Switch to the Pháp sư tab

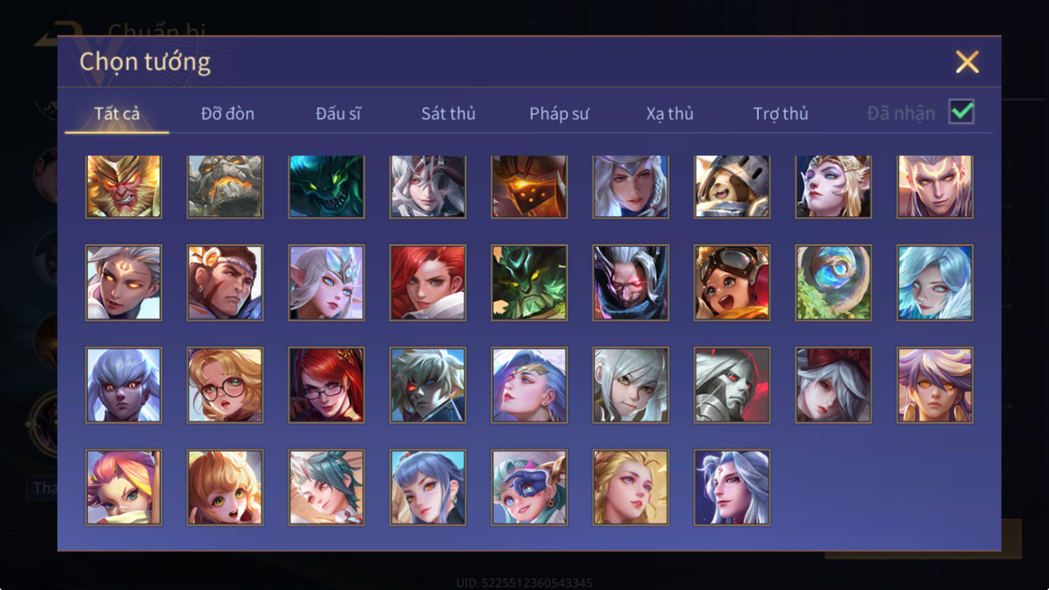(x=559, y=113)
